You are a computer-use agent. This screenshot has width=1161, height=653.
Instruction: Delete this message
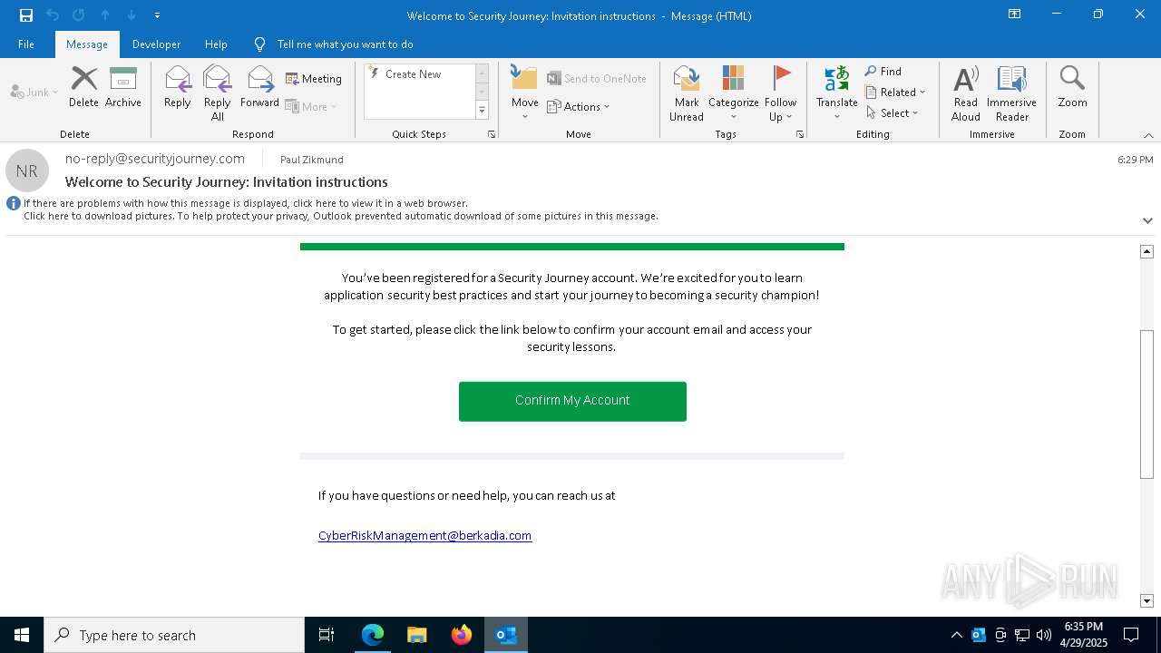point(83,87)
